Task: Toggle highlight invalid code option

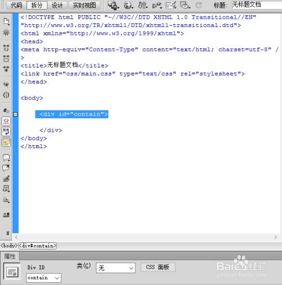Action: coord(6,121)
